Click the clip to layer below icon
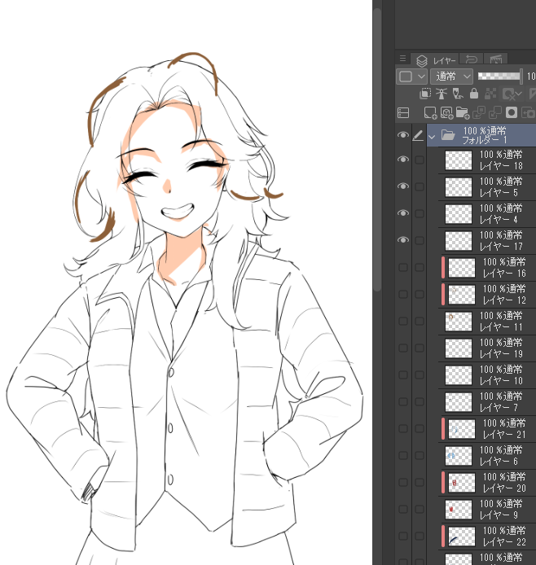The image size is (536, 565). tap(424, 94)
